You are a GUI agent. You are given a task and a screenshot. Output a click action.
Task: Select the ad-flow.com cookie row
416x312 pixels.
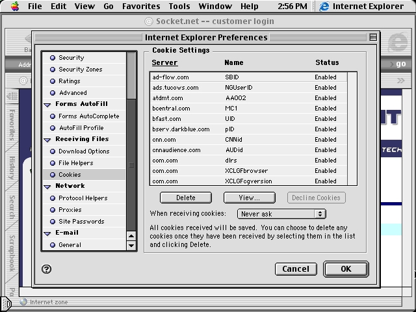pos(248,77)
